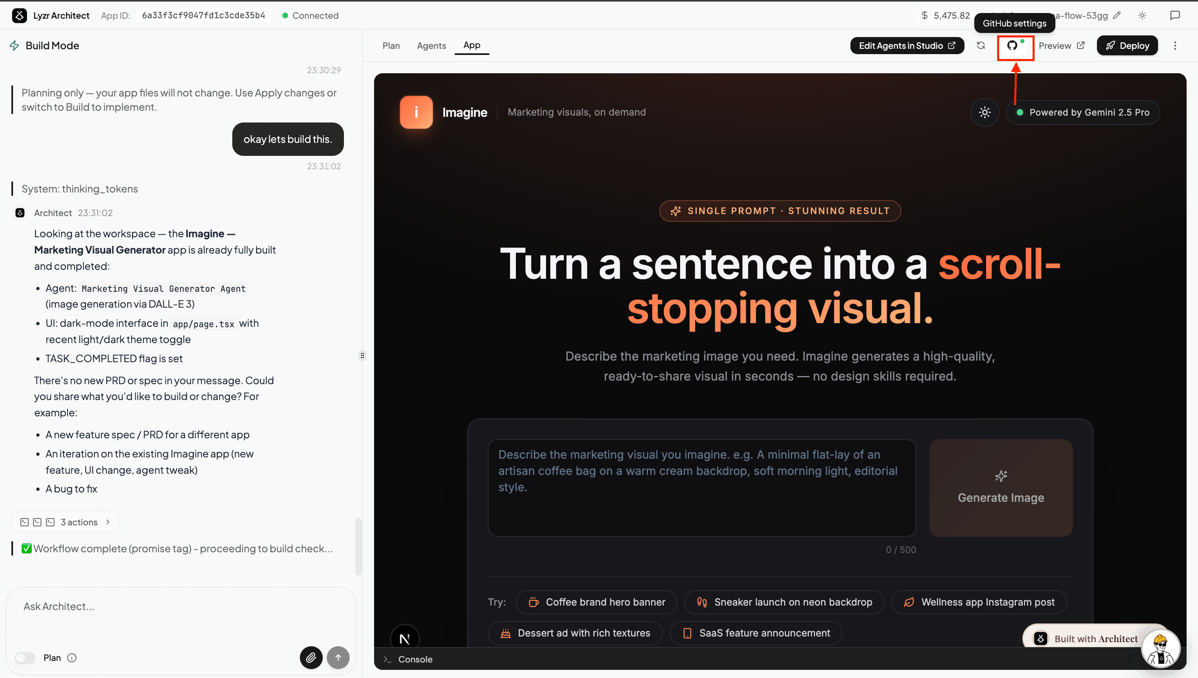Click the Imagine app orange logo
Viewport: 1198px width, 678px height.
pos(416,112)
